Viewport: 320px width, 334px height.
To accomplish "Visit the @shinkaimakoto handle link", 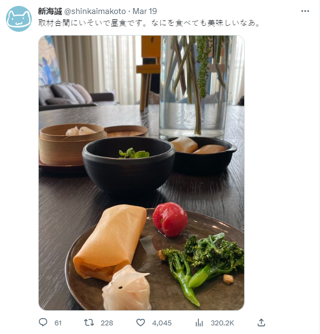I will pos(95,11).
